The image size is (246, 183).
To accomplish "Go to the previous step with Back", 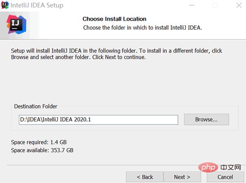I will [144, 177].
